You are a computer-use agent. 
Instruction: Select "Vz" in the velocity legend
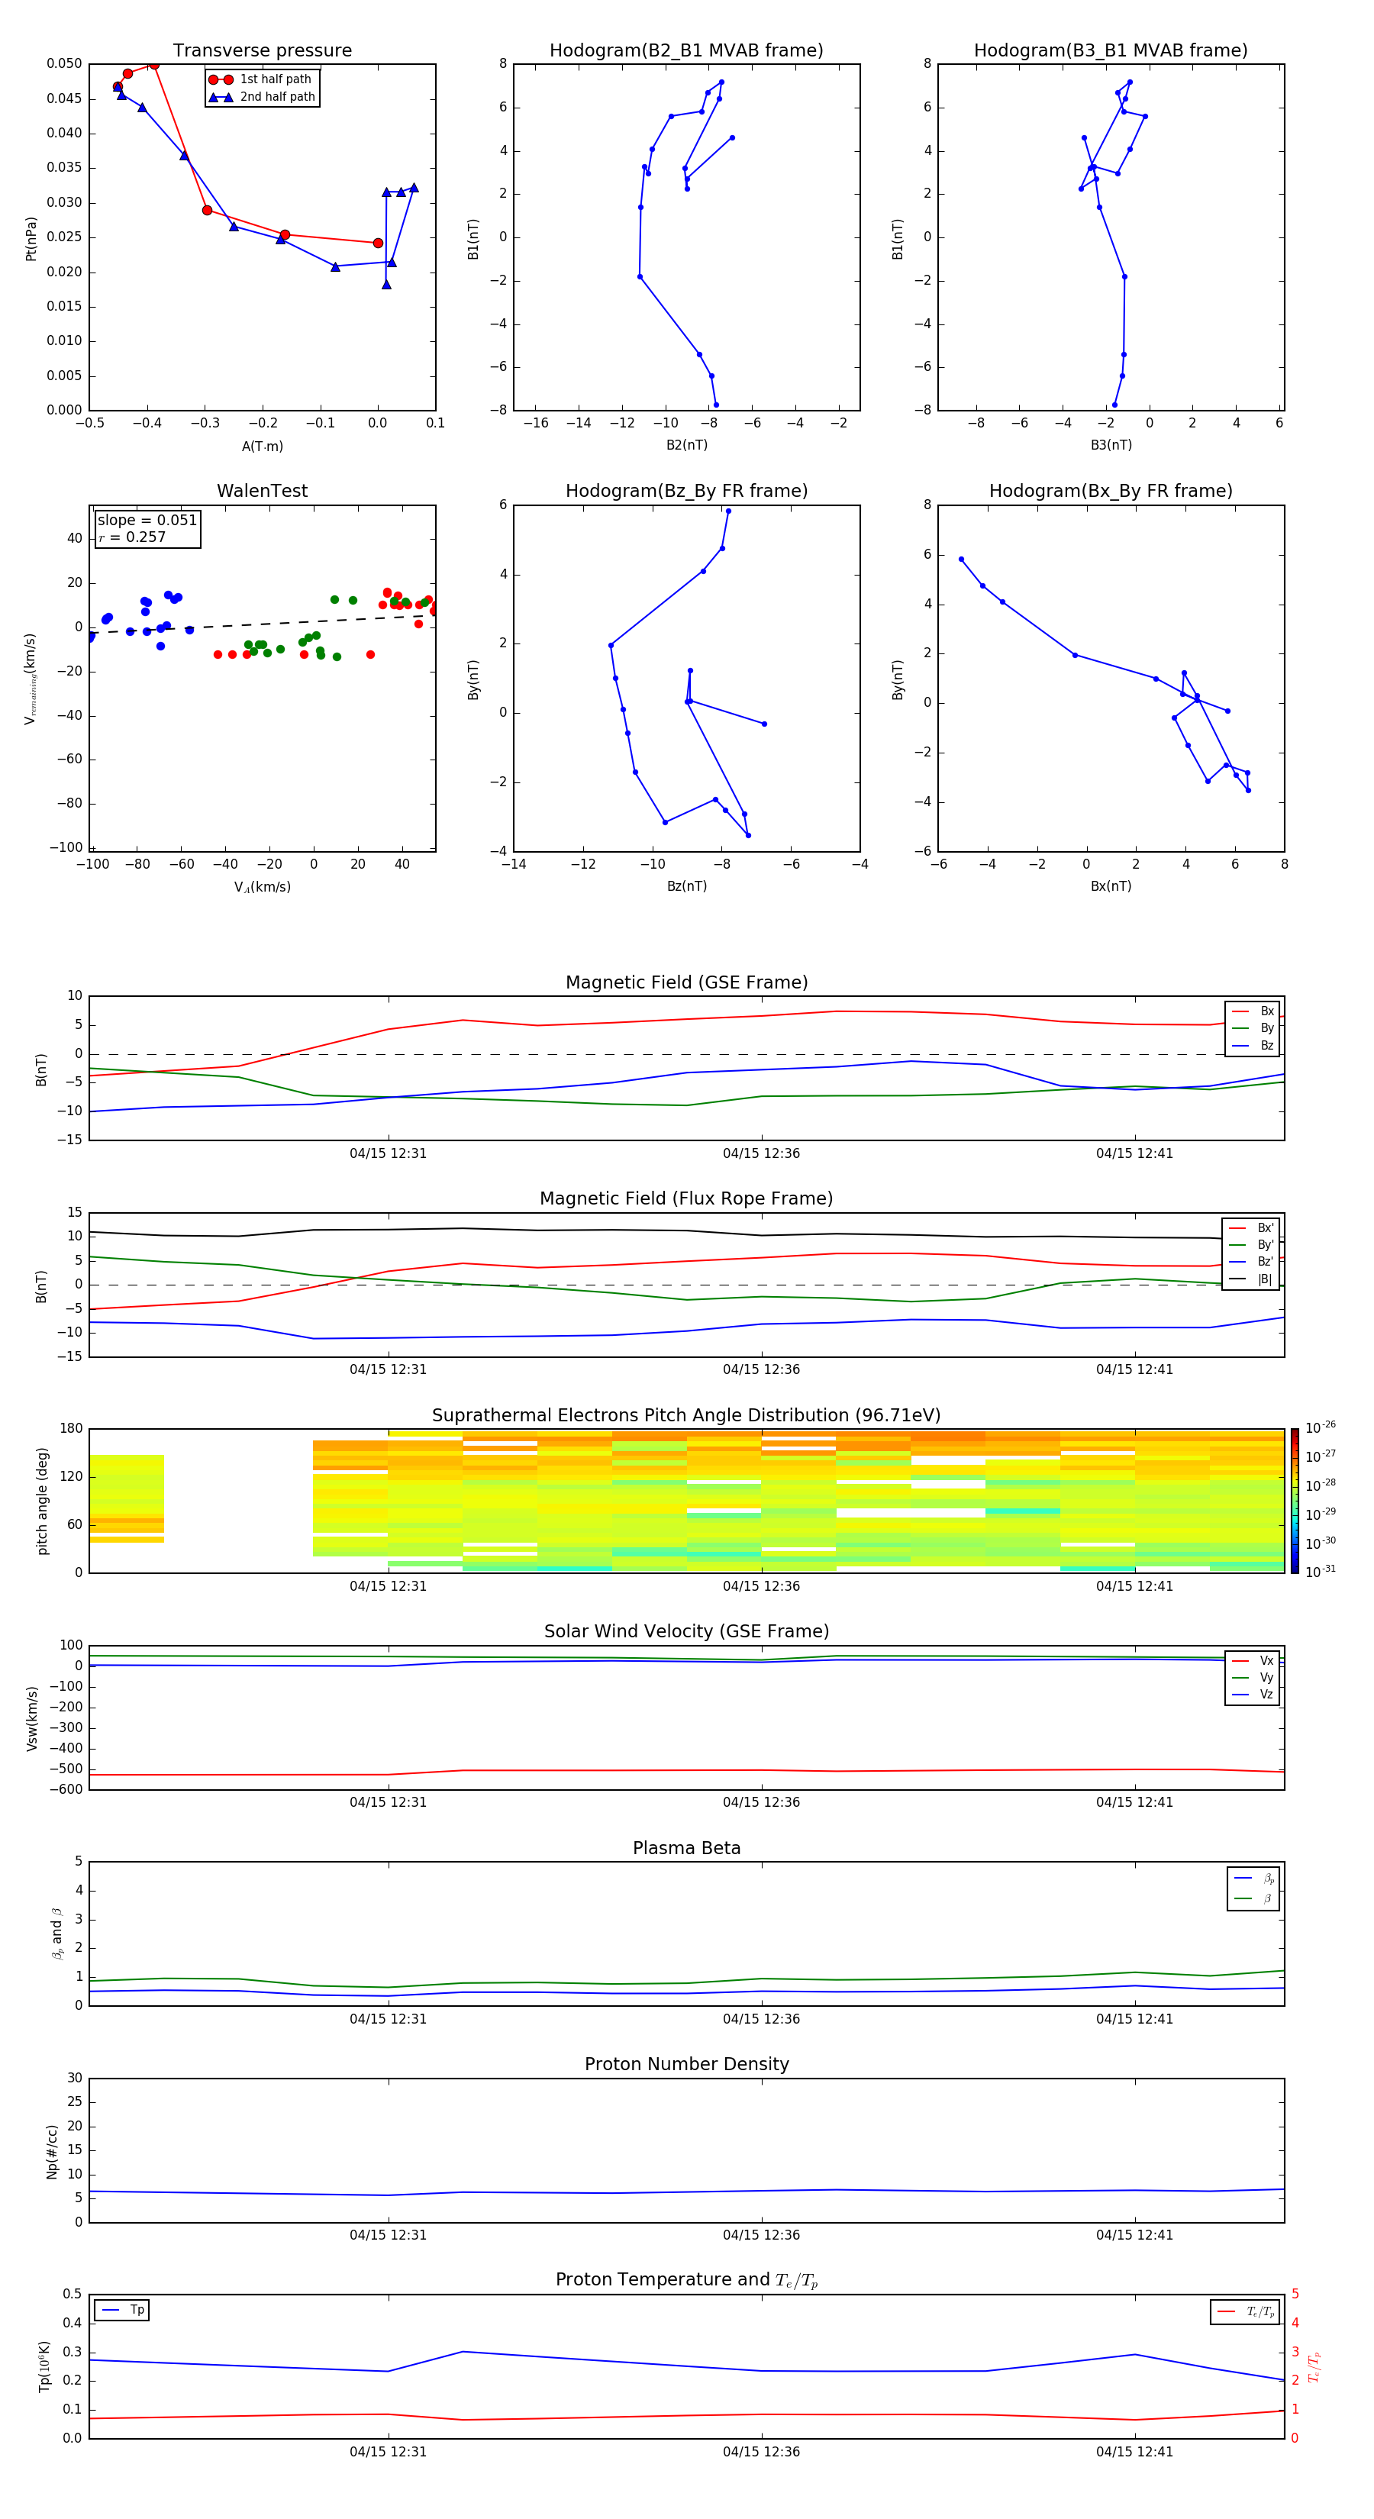[1253, 1695]
